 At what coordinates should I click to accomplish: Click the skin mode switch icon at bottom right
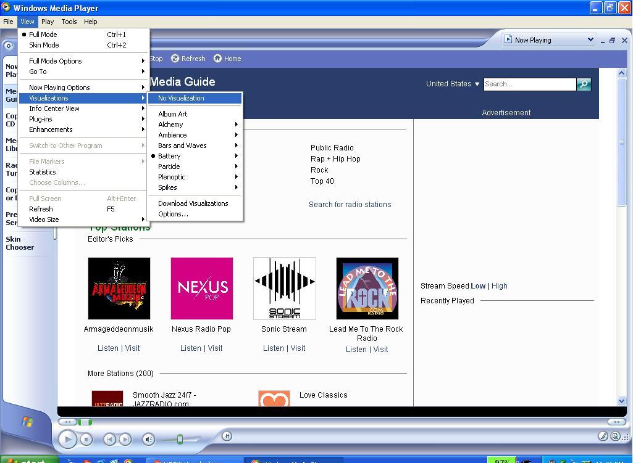coord(616,436)
